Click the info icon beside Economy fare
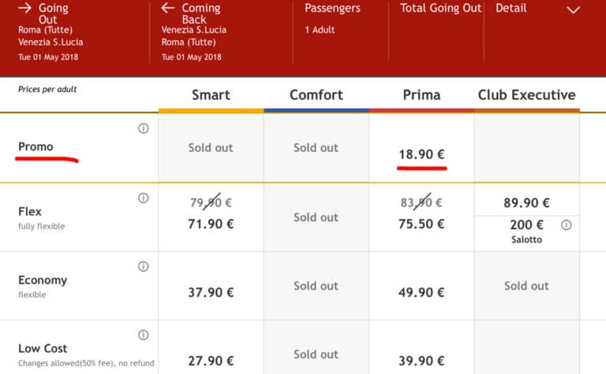This screenshot has width=606, height=374. tap(144, 267)
